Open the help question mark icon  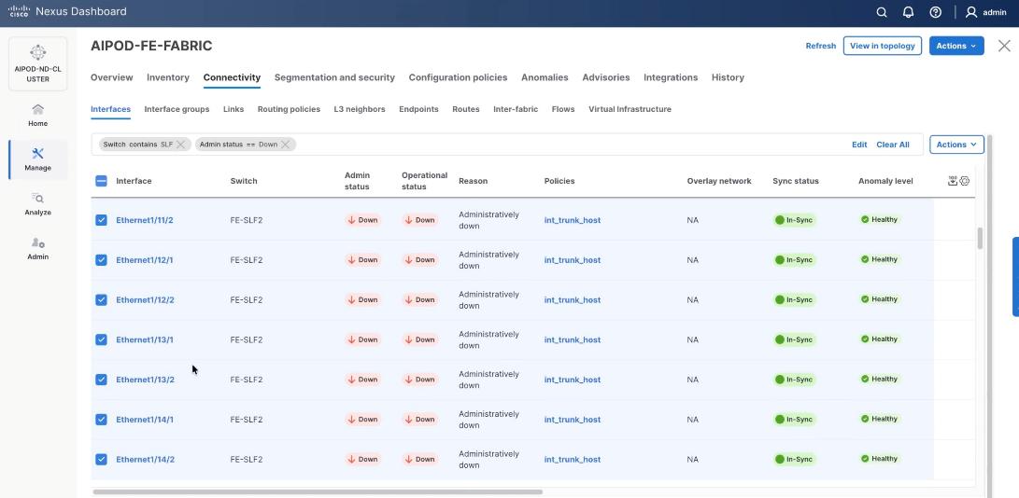coord(935,12)
